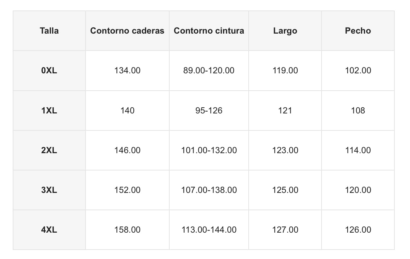
Task: Select the 0XL size row label
Action: coord(49,70)
